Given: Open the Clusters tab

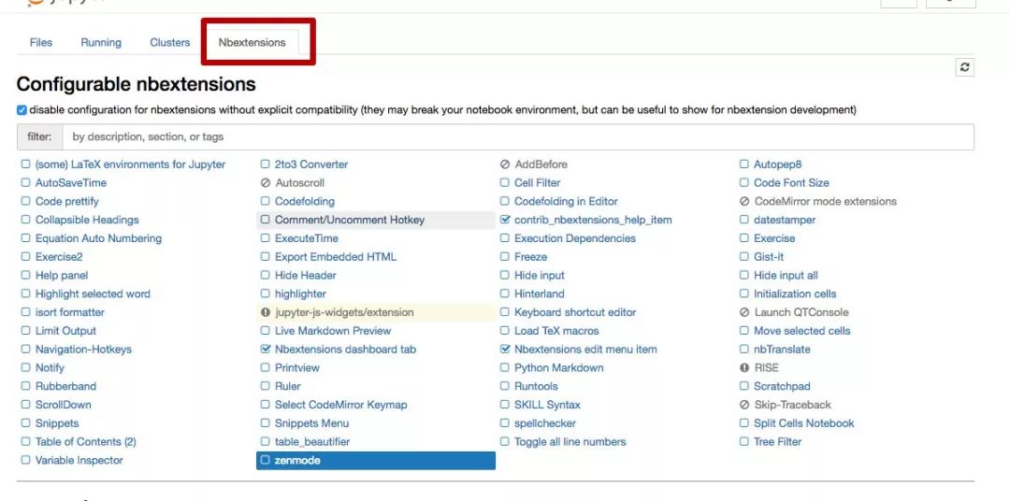Looking at the screenshot, I should [x=169, y=43].
